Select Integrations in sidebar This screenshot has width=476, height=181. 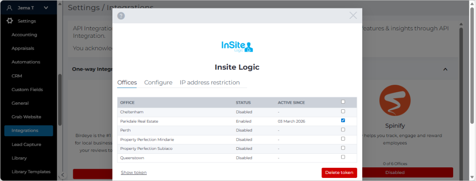[29, 131]
